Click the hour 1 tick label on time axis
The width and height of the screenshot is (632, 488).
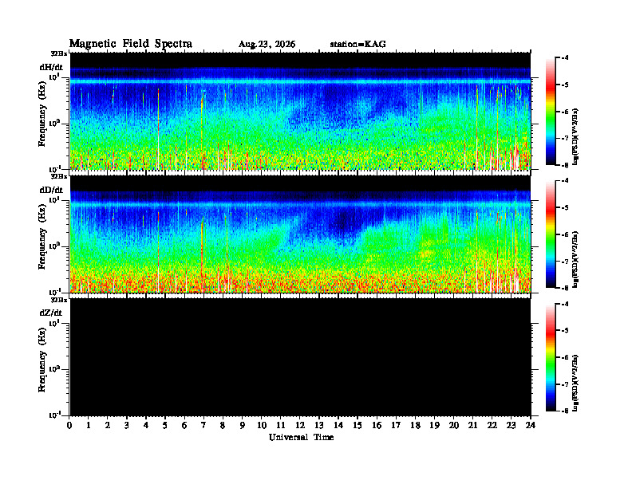point(89,426)
